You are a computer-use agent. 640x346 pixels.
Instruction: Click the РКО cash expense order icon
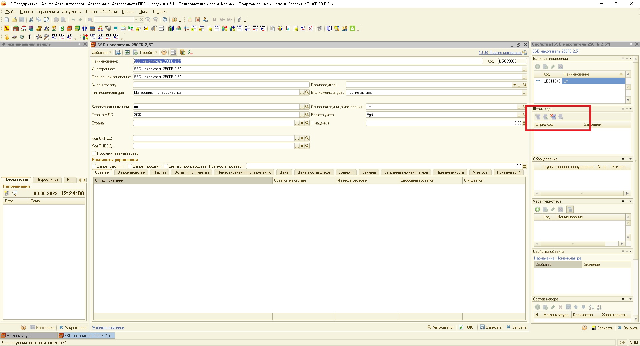tap(201, 28)
